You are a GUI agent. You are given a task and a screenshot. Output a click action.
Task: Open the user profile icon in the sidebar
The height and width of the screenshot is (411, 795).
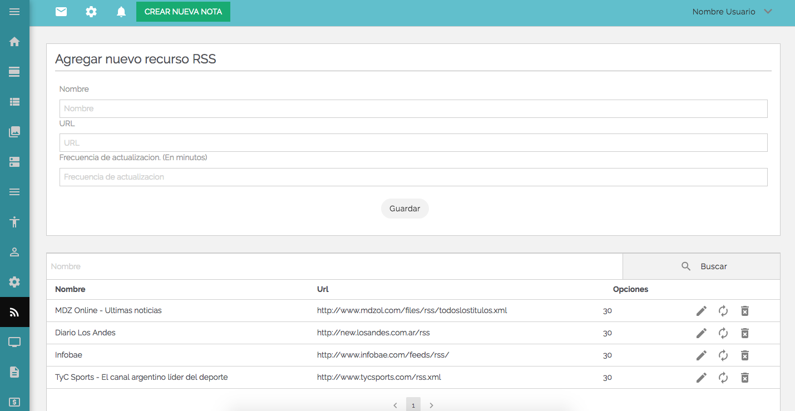pos(14,252)
